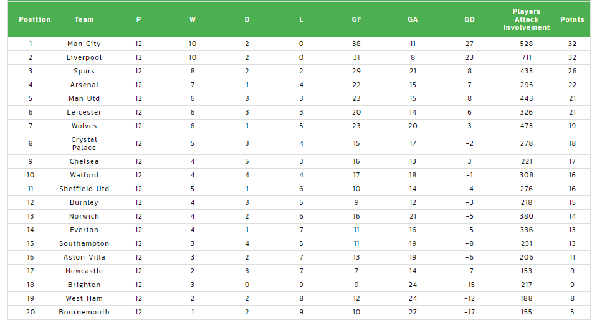
Task: Click the Crystal Palace team name
Action: [84, 143]
